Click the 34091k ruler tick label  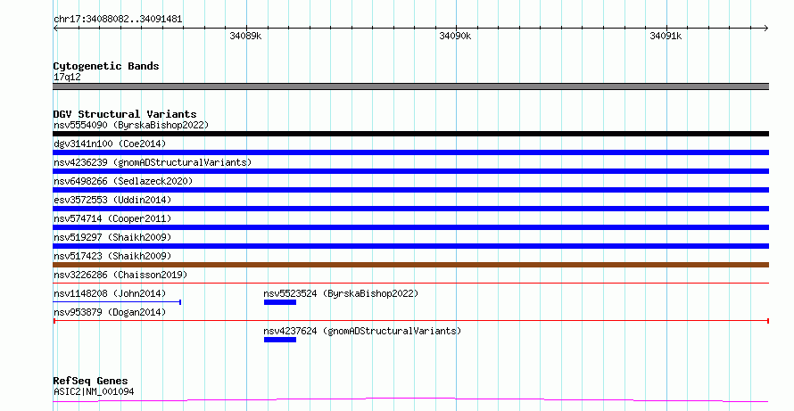coord(666,36)
